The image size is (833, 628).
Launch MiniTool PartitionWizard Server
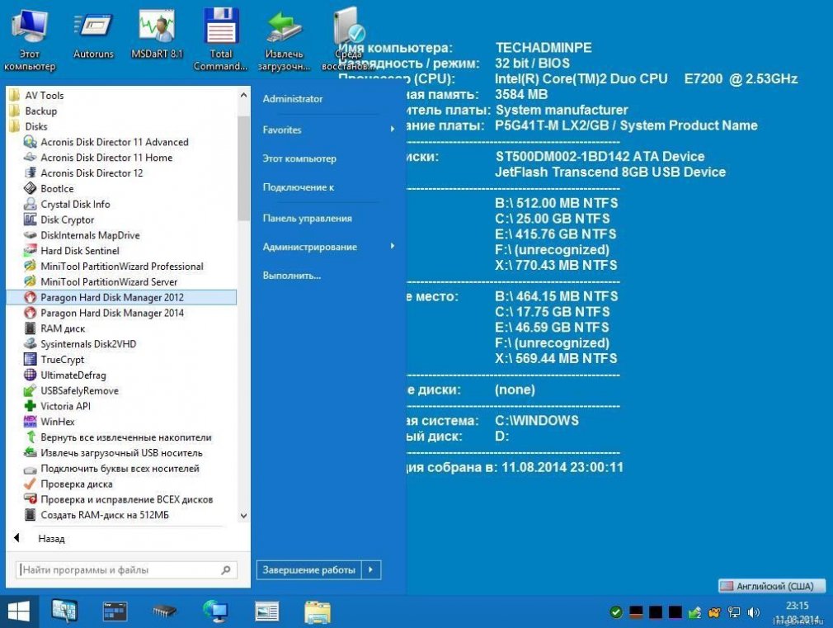(109, 282)
